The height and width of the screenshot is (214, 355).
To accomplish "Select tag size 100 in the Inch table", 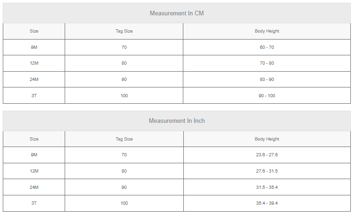I will click(x=124, y=203).
